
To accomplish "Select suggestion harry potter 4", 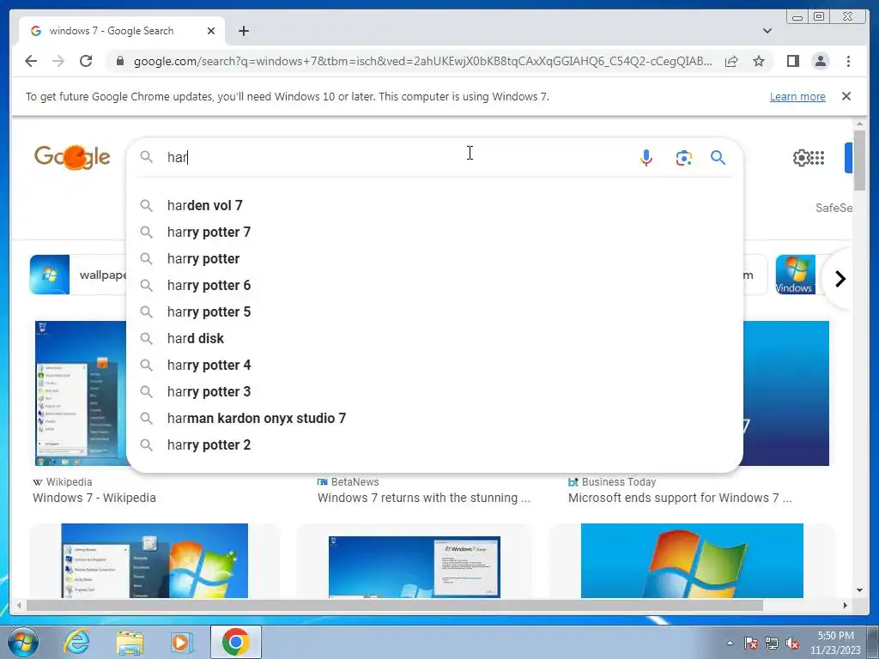I will [x=434, y=365].
